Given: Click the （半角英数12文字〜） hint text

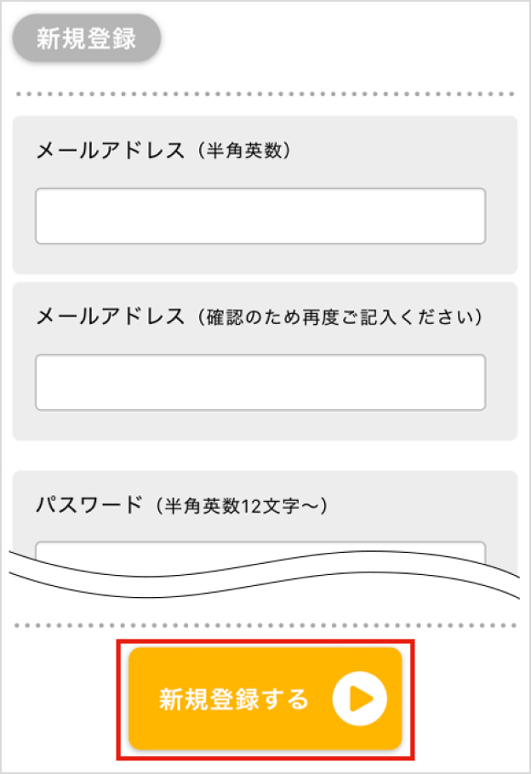Looking at the screenshot, I should pos(241,505).
